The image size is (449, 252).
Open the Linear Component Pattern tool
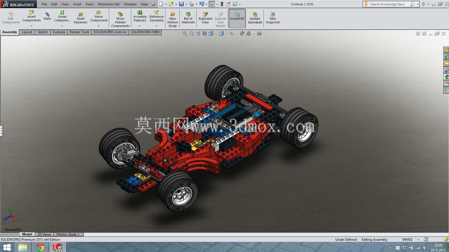click(x=62, y=16)
